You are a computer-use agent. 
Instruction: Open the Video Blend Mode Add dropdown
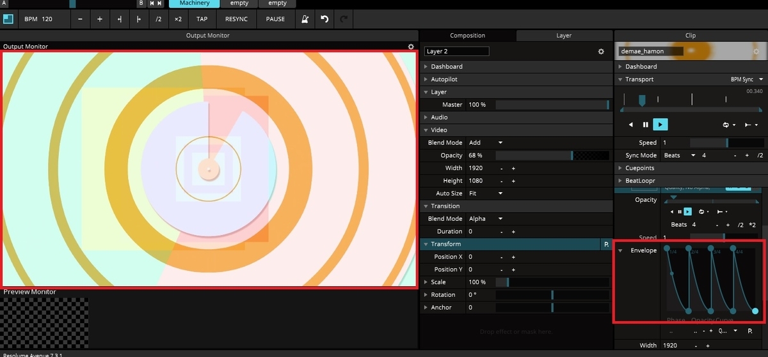(486, 142)
